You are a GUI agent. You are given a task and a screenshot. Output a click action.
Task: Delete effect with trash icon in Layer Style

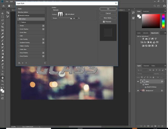coord(45,63)
